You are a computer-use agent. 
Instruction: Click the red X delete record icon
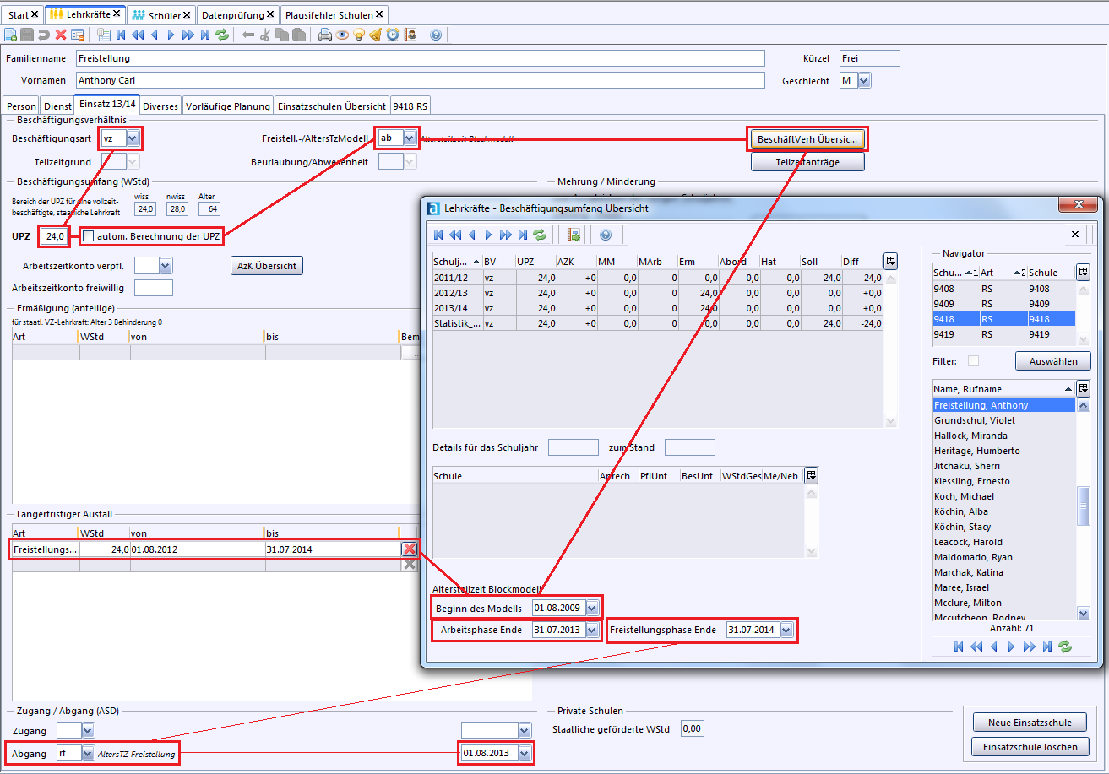[61, 35]
